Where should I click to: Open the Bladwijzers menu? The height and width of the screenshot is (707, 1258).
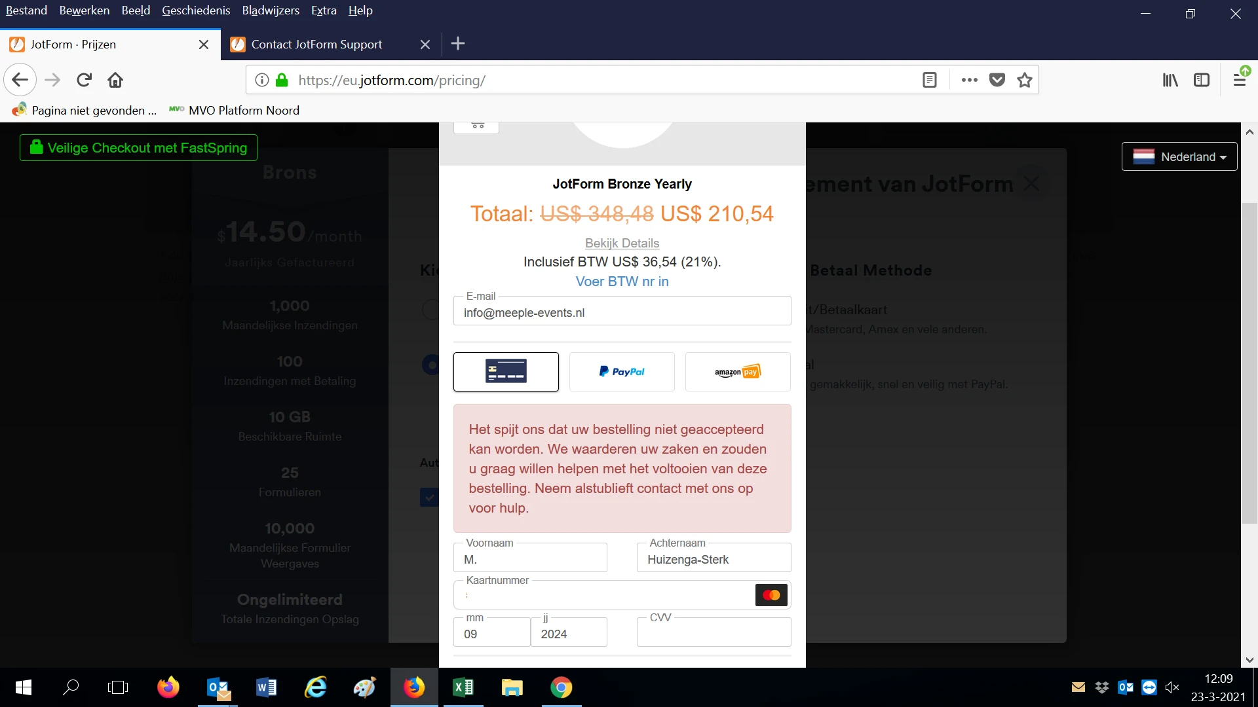pos(270,10)
